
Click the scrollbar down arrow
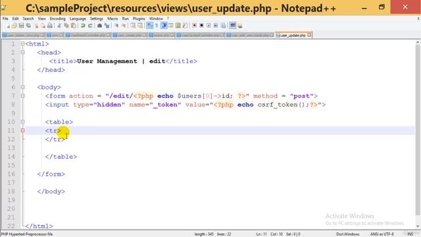pyautogui.click(x=418, y=226)
